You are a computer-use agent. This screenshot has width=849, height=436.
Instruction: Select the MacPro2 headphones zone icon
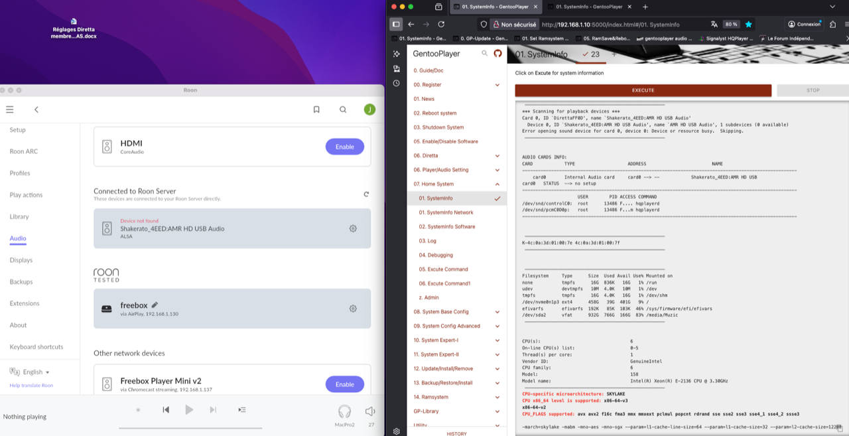[x=344, y=411]
